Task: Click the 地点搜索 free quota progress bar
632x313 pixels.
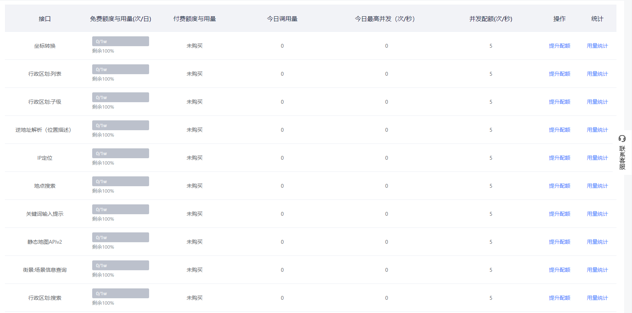Action: point(121,181)
